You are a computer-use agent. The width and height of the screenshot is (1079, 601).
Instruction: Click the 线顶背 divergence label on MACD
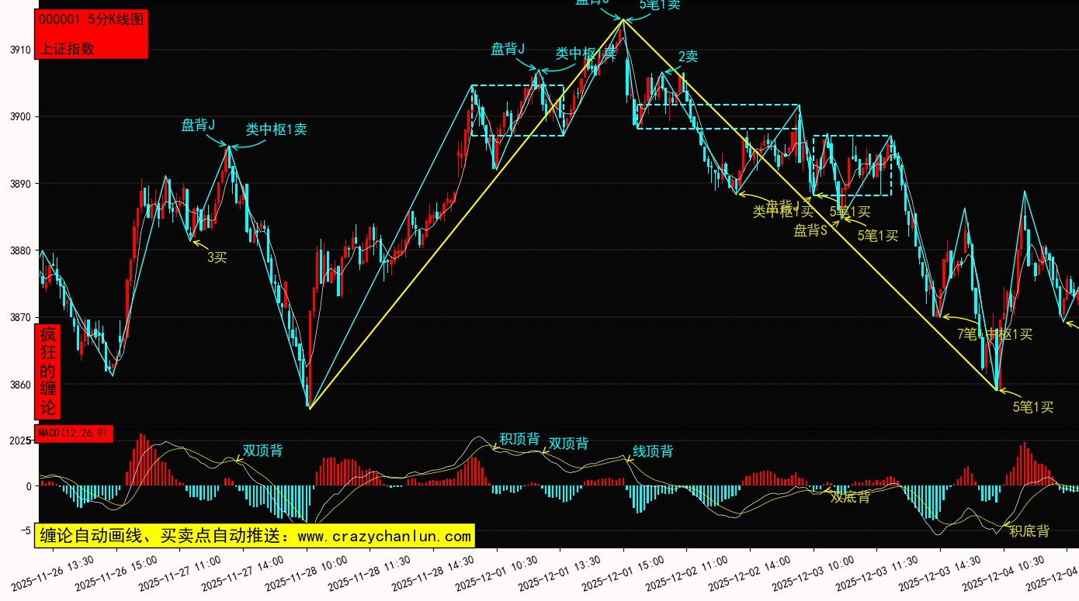click(653, 451)
